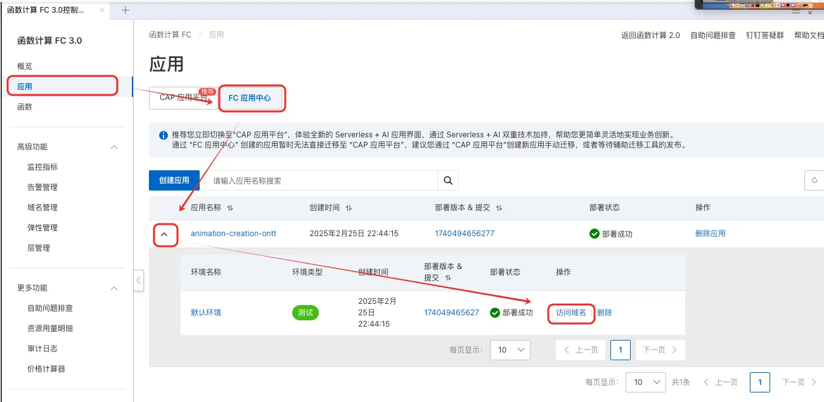The width and height of the screenshot is (824, 402).
Task: Open the animation-creation-ontt application link
Action: pyautogui.click(x=233, y=234)
